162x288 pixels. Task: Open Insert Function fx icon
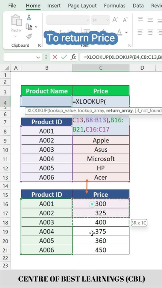click(x=74, y=57)
